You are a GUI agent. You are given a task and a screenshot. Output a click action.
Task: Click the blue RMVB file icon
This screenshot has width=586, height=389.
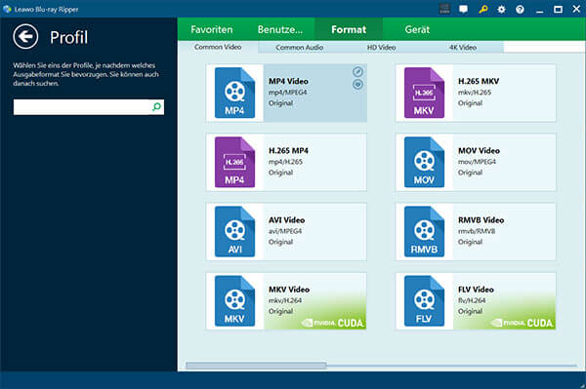pyautogui.click(x=424, y=232)
